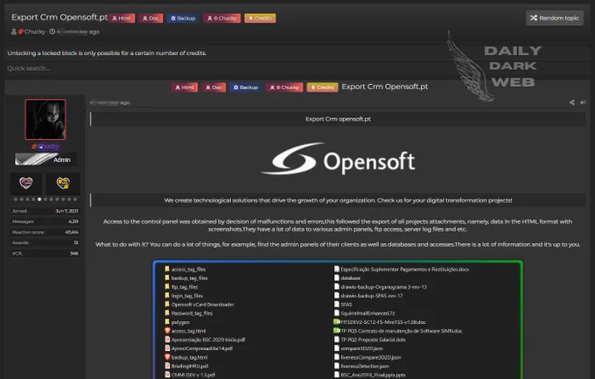Click the login_tag_files folder icon

[x=167, y=295]
